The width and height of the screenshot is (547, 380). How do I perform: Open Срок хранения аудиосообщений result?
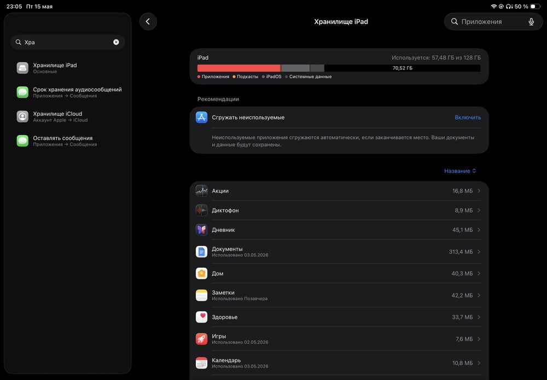click(67, 92)
